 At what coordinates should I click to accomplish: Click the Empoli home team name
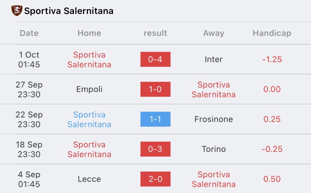[x=89, y=89]
